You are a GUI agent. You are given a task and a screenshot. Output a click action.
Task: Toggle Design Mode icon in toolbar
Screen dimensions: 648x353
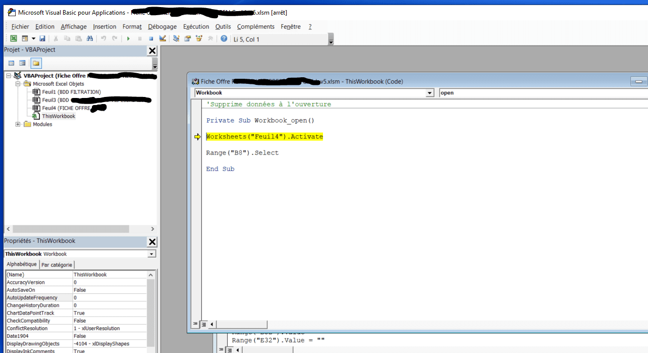coord(162,38)
